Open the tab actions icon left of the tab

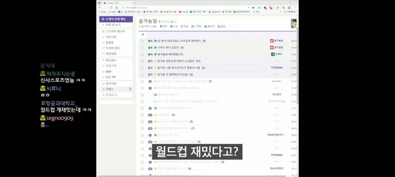(x=99, y=3)
